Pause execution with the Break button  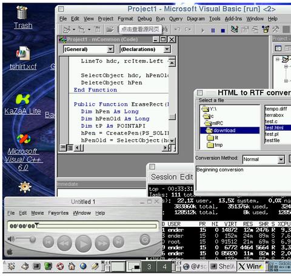(x=213, y=30)
